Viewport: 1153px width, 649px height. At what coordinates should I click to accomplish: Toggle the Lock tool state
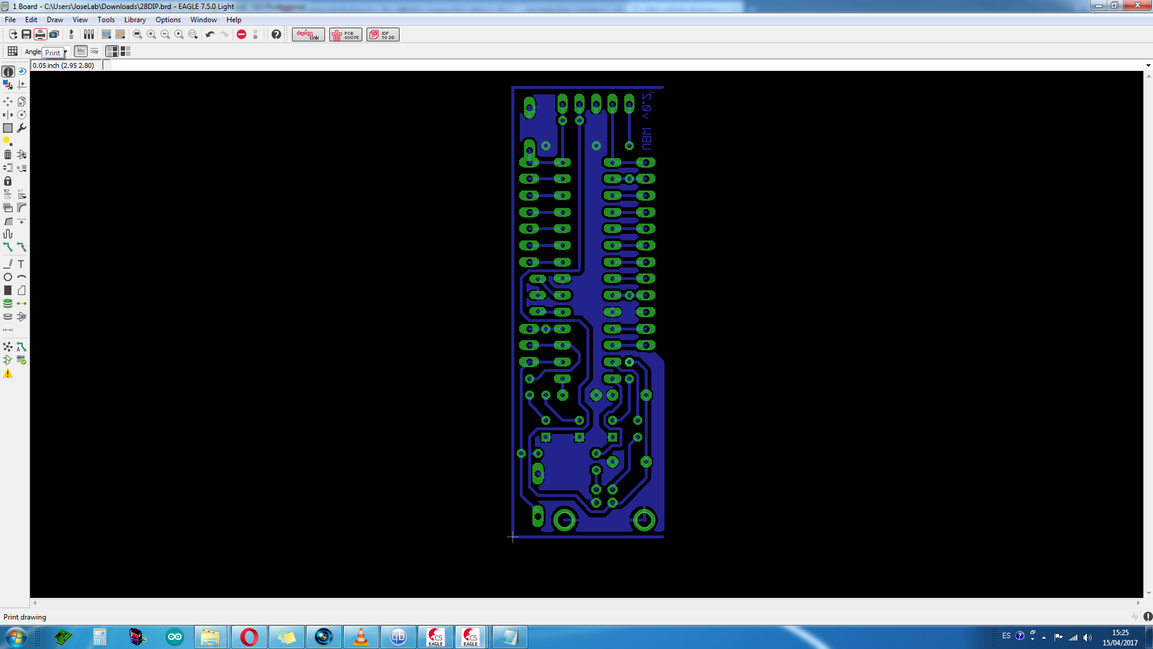[x=8, y=181]
